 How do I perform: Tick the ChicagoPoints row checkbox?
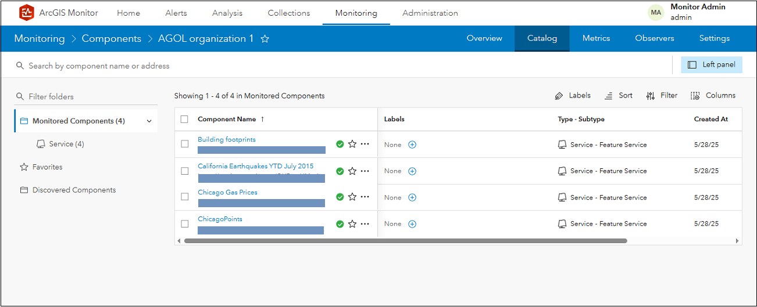[x=184, y=223]
